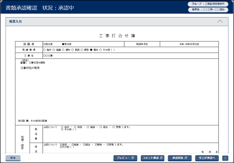The image size is (234, 163).
Task: Collapse the 帳票入力 section with chevron
Action: 220,21
